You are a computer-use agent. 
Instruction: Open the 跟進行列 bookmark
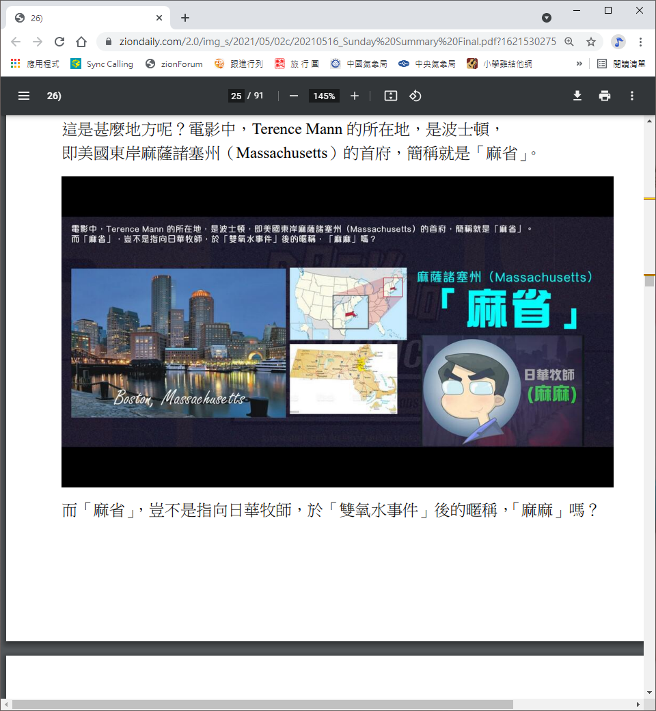238,64
